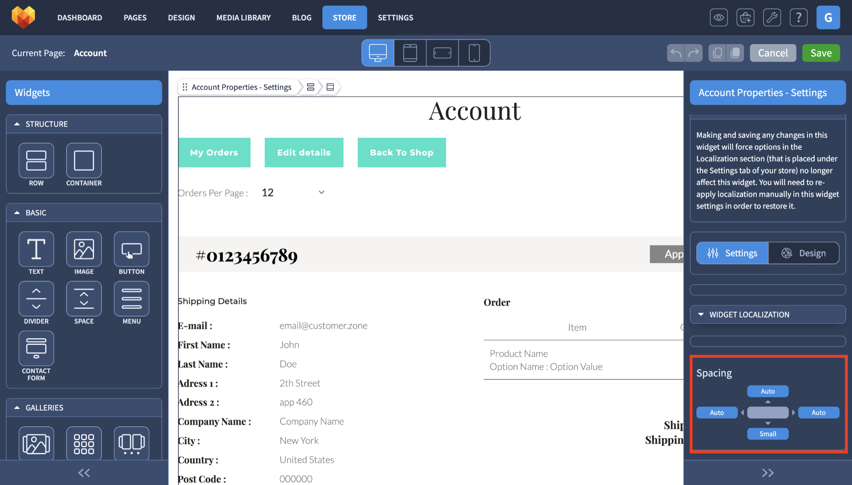The height and width of the screenshot is (485, 852).
Task: Click the My Orders button
Action: 214,152
